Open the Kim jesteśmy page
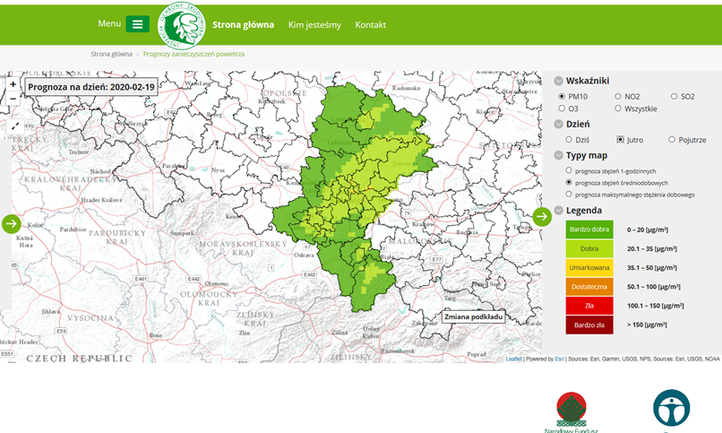722x433 pixels. [314, 25]
